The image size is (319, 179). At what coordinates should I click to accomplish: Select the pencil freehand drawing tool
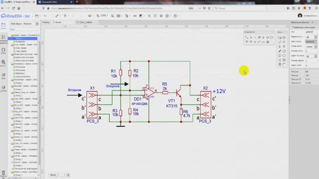pyautogui.click(x=280, y=51)
